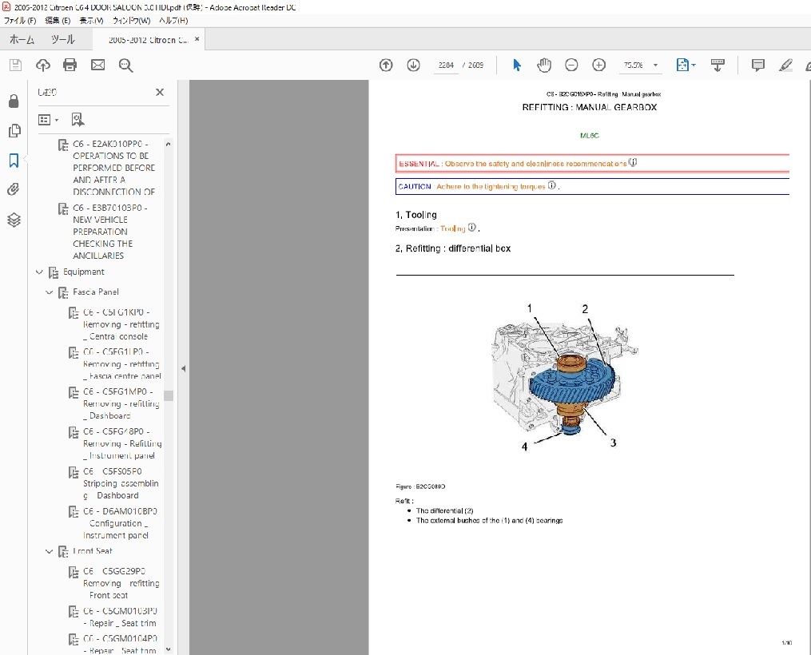Open the ヘルプ(H) menu
The width and height of the screenshot is (811, 655).
click(173, 21)
